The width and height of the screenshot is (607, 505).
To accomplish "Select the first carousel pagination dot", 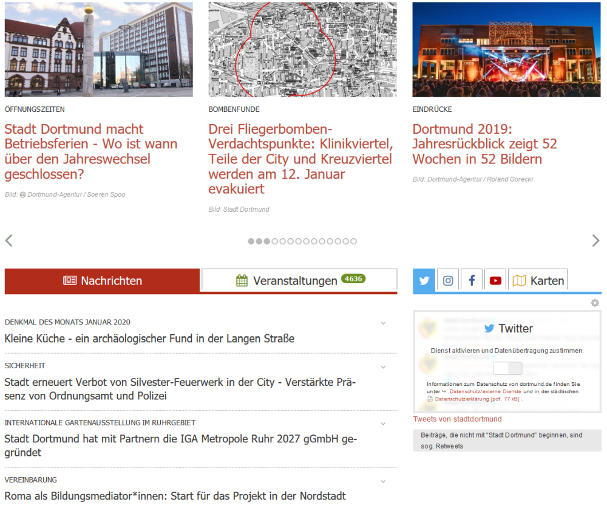I will (x=251, y=241).
